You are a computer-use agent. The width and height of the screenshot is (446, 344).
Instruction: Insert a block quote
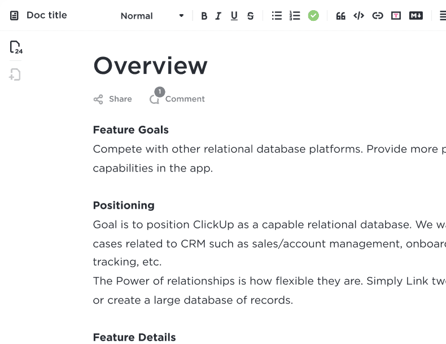[340, 16]
